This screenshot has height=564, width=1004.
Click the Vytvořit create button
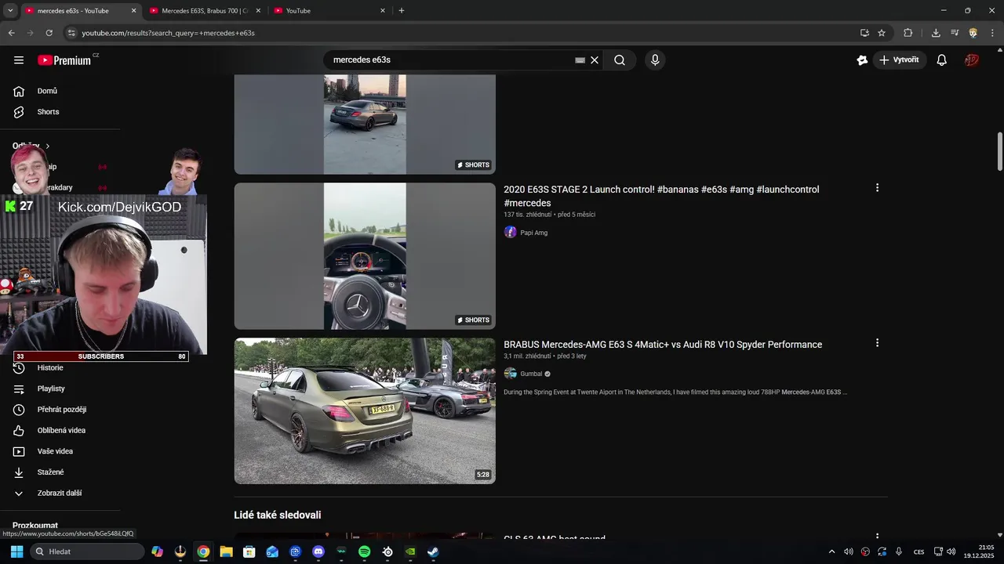coord(900,60)
